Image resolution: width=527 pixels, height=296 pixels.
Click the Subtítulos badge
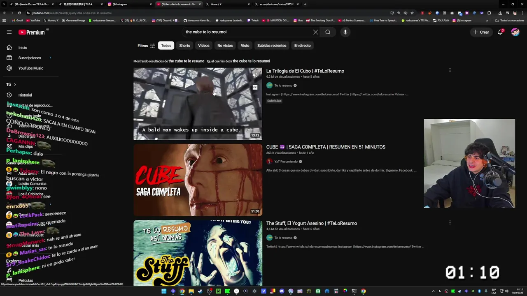pyautogui.click(x=274, y=101)
